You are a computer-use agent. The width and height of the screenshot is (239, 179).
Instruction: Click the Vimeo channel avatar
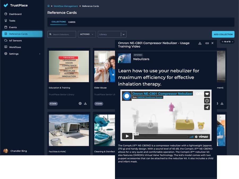pyautogui.click(x=127, y=96)
